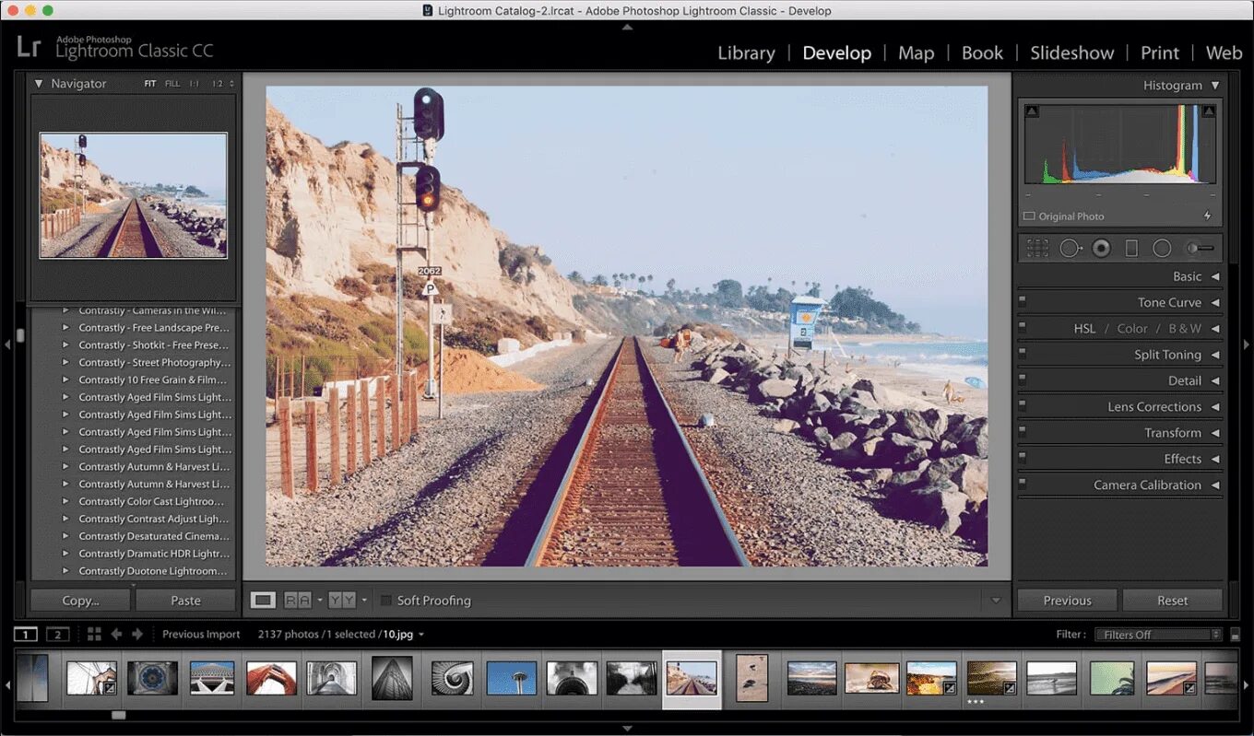Select the Crop Overlay tool

[x=1036, y=248]
